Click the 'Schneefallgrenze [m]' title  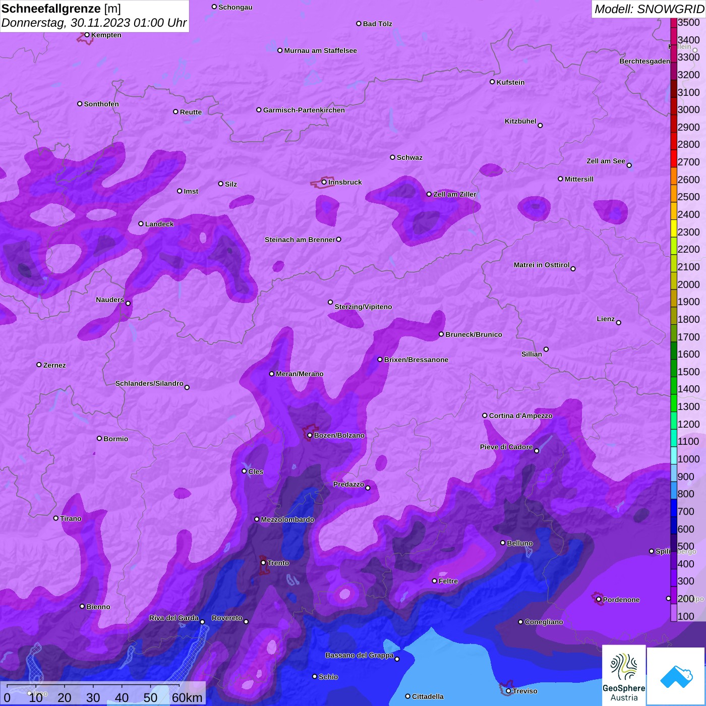coord(61,9)
